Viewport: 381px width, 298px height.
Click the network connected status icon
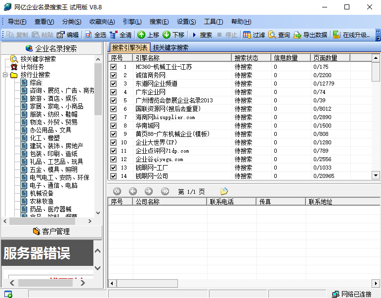[x=336, y=294]
